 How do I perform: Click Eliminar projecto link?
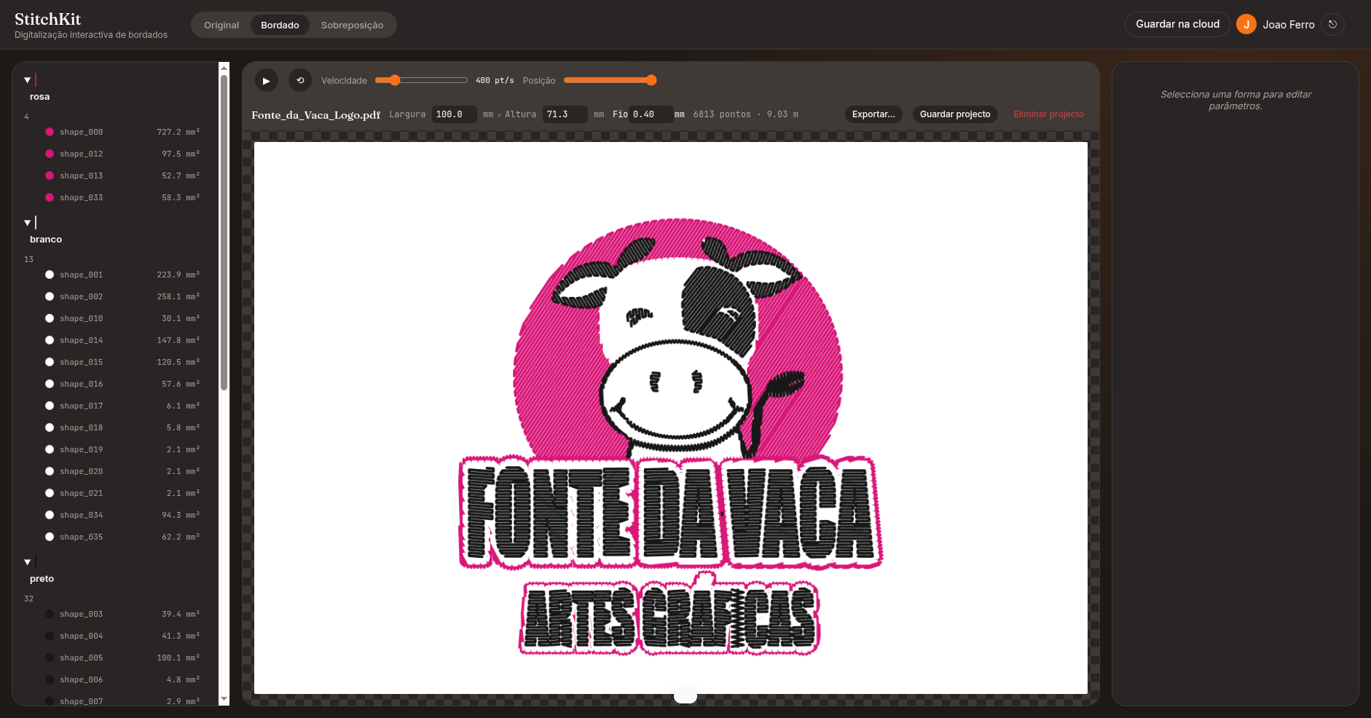(1048, 114)
